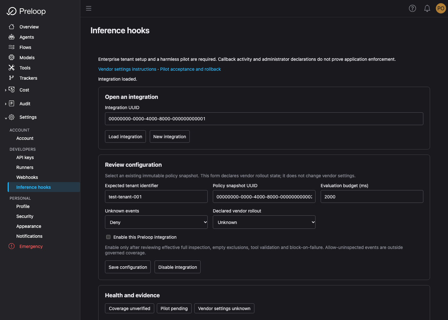The image size is (448, 320).
Task: Go to Profile in sidebar
Action: (x=23, y=206)
